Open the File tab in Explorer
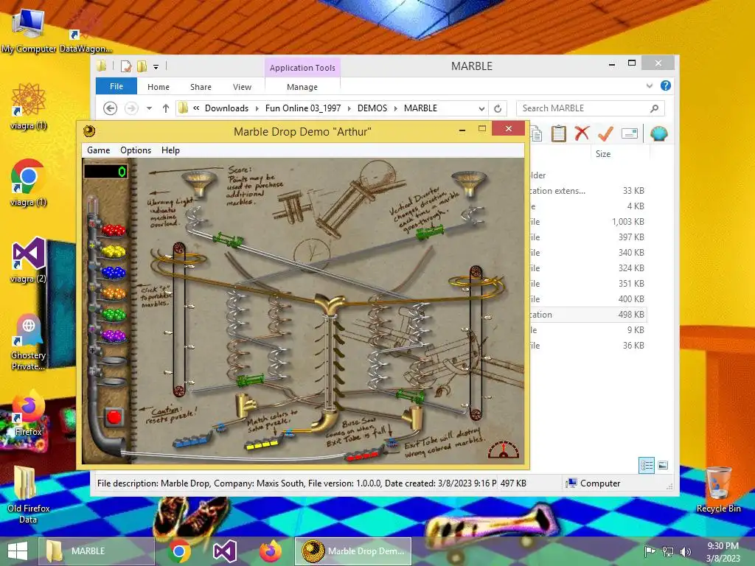 [116, 86]
